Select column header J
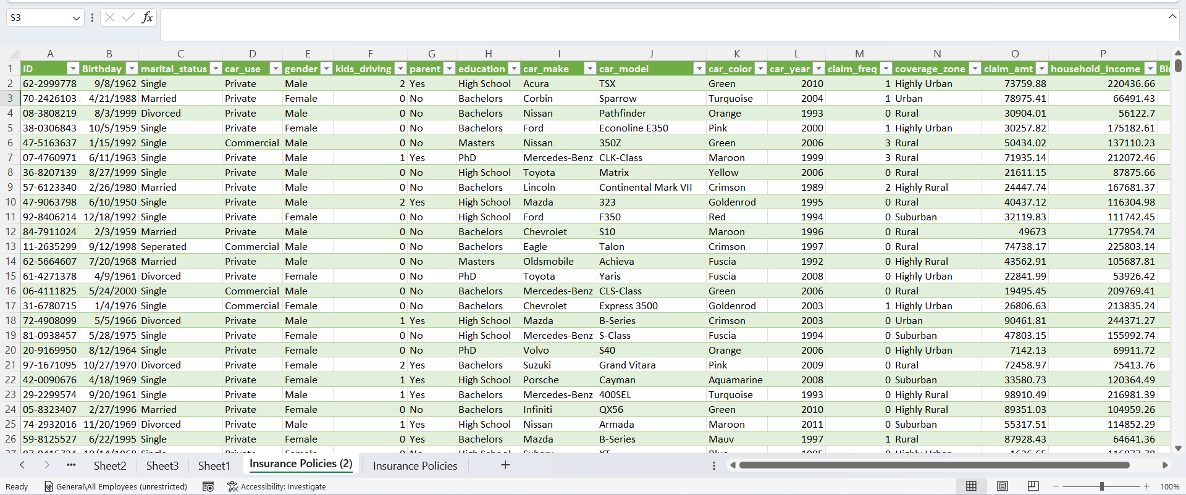1186x495 pixels. (x=651, y=54)
